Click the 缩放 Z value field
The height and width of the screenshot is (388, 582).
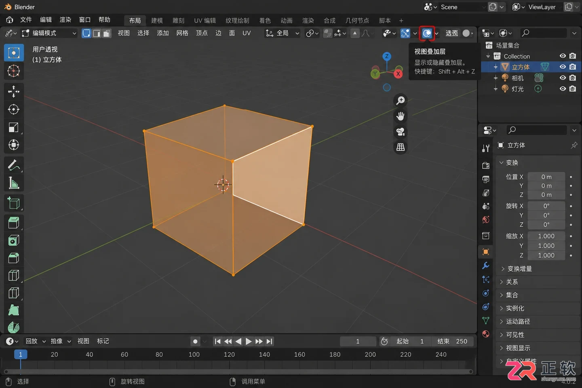546,255
